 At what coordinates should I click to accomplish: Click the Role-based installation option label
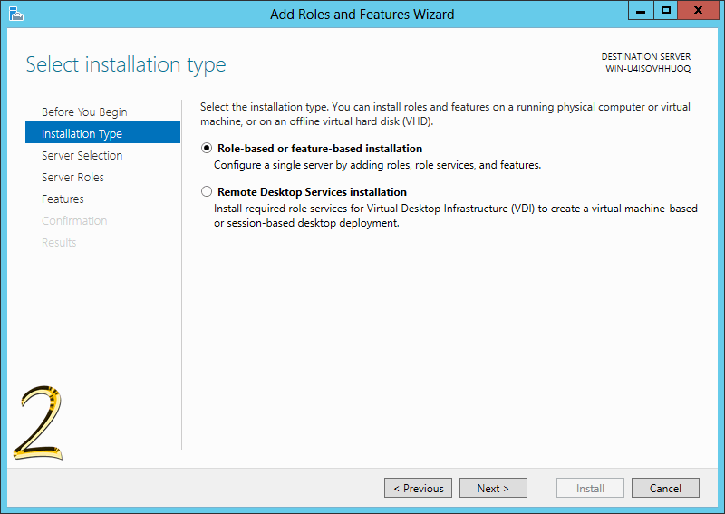pyautogui.click(x=320, y=149)
